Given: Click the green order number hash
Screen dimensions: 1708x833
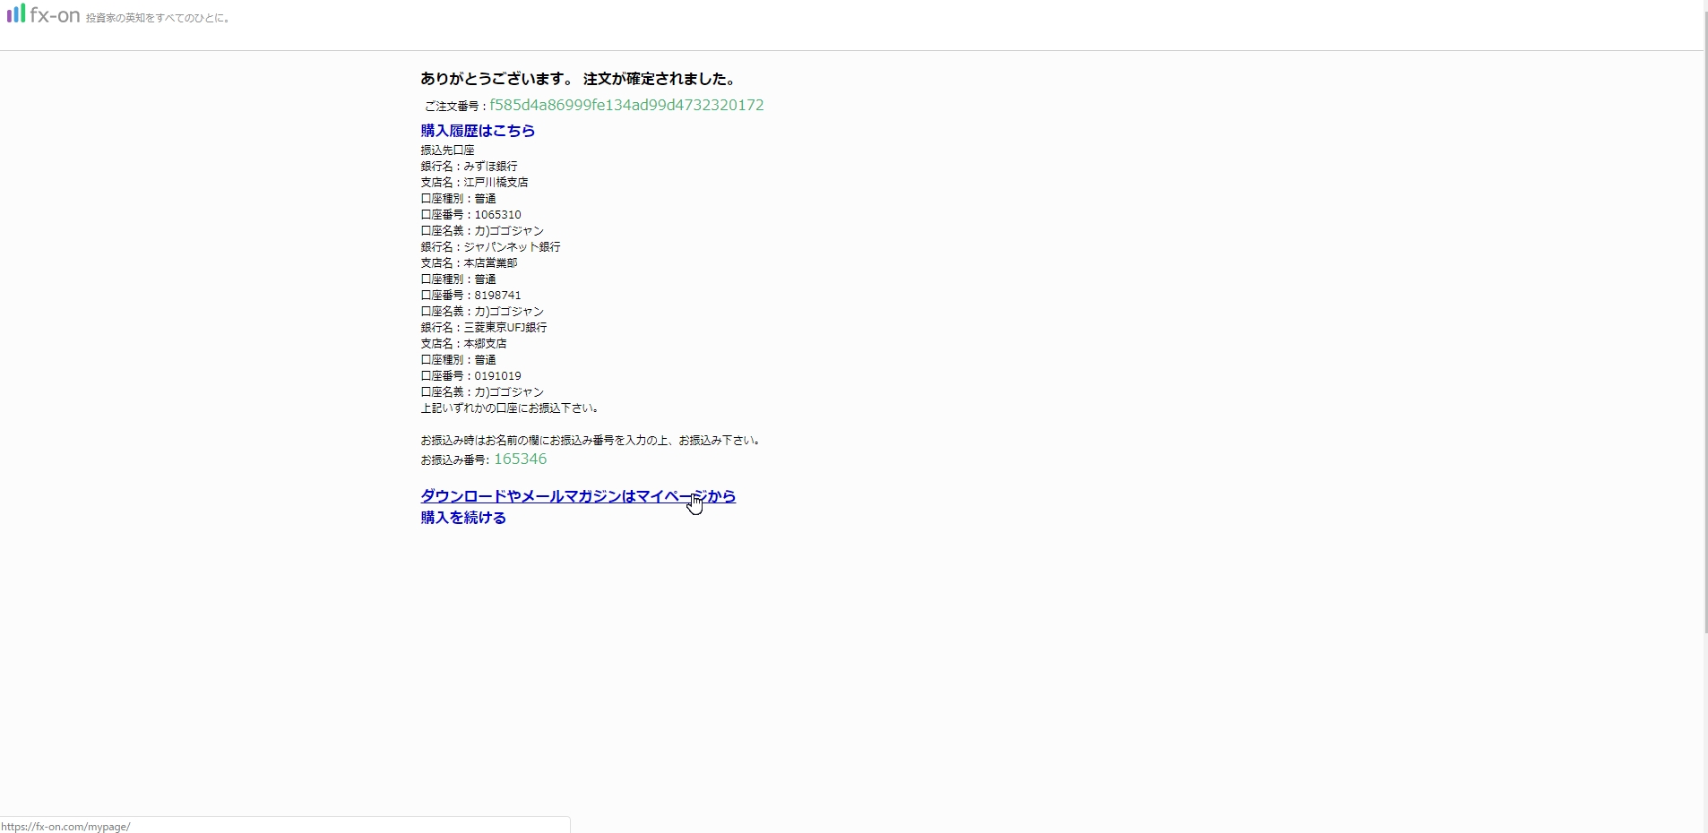Looking at the screenshot, I should click(626, 106).
